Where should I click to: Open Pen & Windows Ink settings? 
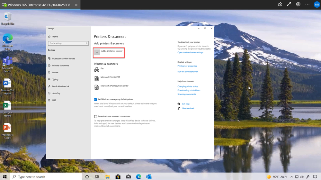[x=59, y=86]
